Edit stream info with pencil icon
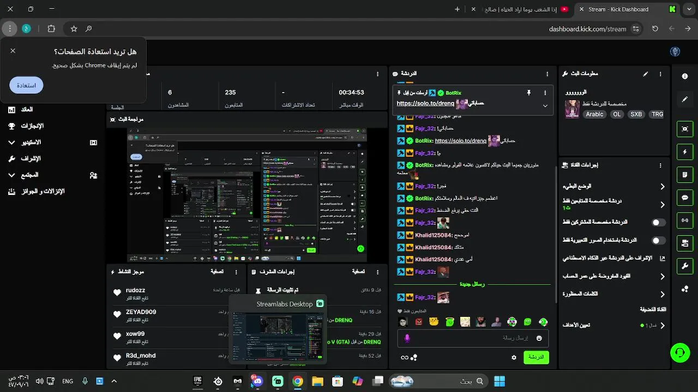Viewport: 698px width, 392px height. click(x=646, y=73)
